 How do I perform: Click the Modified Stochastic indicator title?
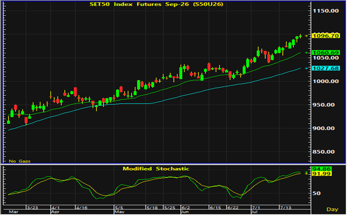pos(156,169)
